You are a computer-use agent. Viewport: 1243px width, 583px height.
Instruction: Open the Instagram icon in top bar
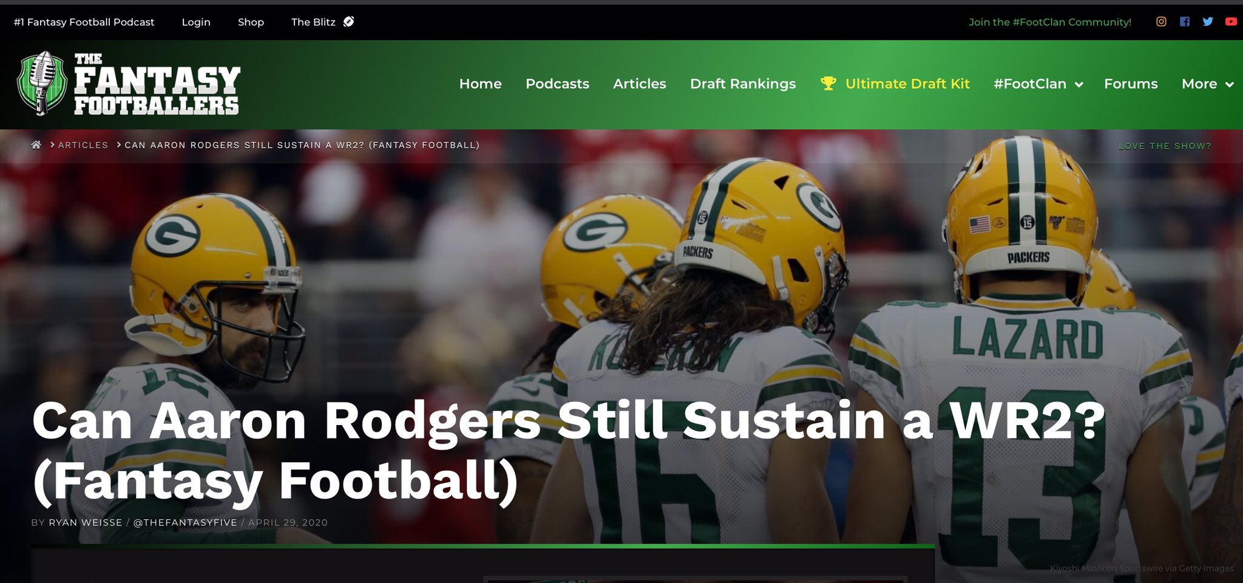click(1161, 22)
